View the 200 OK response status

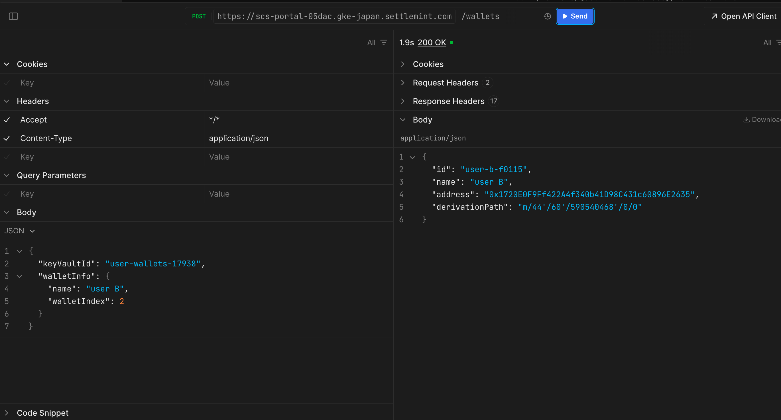(x=432, y=42)
